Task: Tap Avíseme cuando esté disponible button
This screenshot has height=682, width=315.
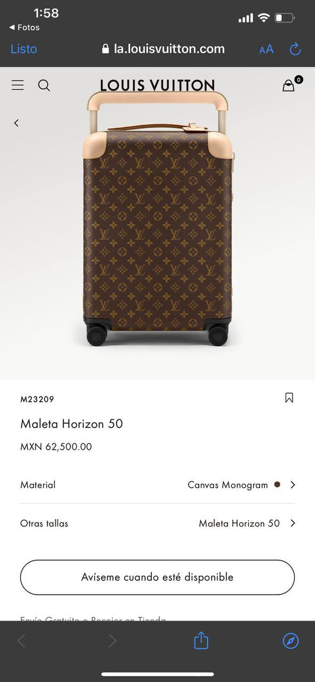Action: pyautogui.click(x=157, y=577)
